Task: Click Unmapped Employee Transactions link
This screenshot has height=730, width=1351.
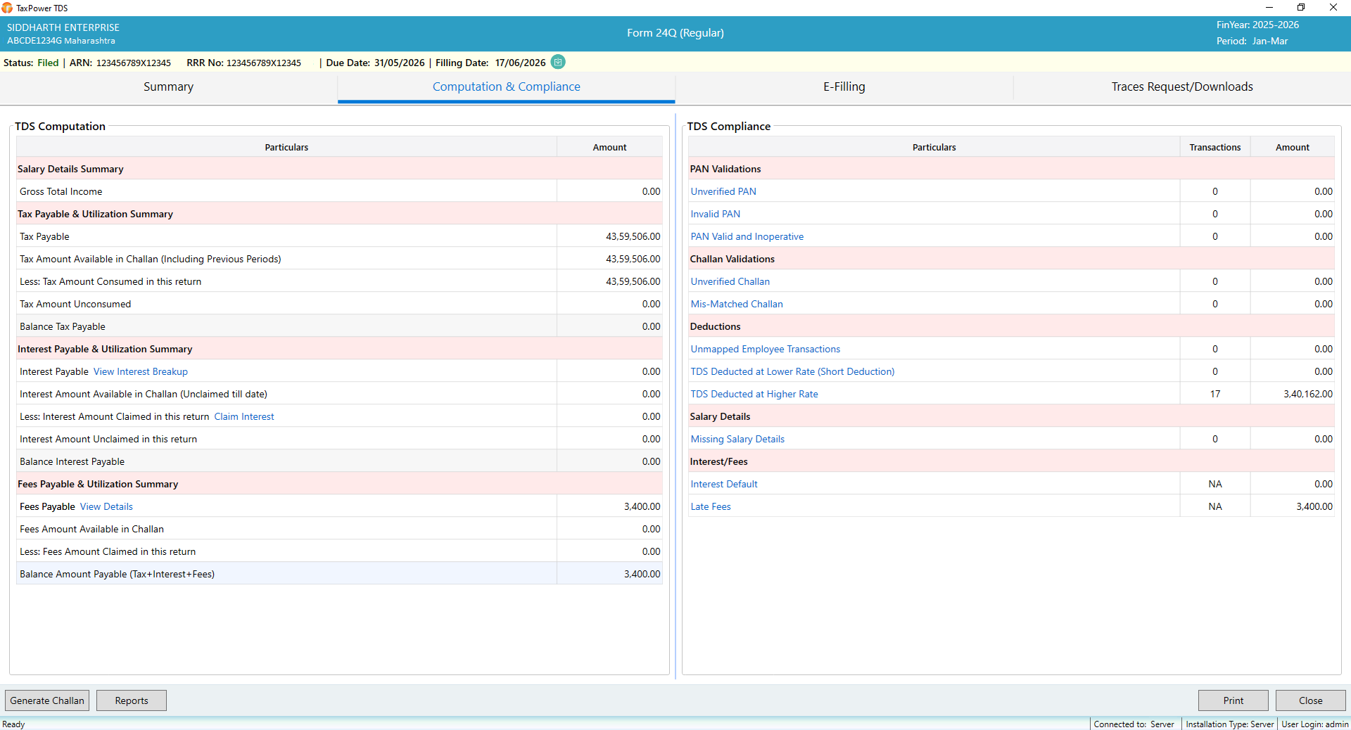Action: (766, 349)
